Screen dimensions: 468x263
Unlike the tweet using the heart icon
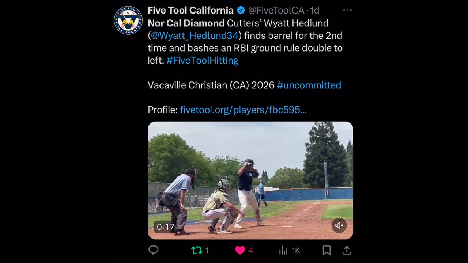240,250
